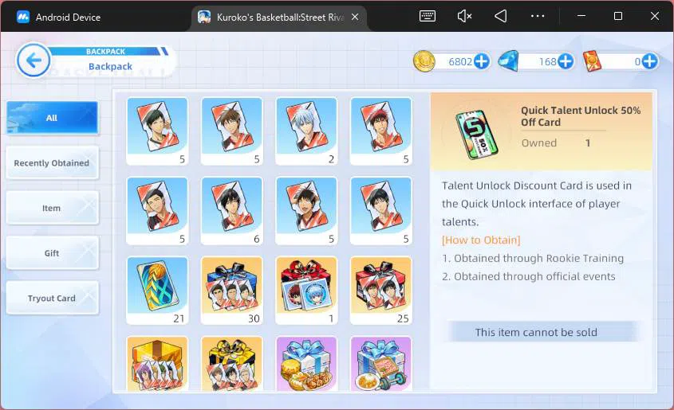Select dark-haired player card, fourth in second row
The width and height of the screenshot is (674, 410).
tap(381, 211)
